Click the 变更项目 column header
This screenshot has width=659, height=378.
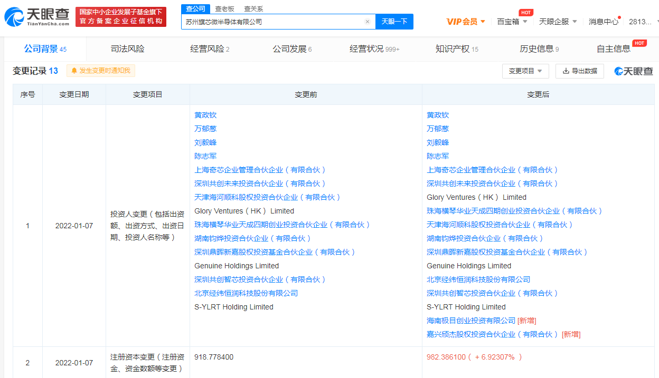pyautogui.click(x=148, y=94)
